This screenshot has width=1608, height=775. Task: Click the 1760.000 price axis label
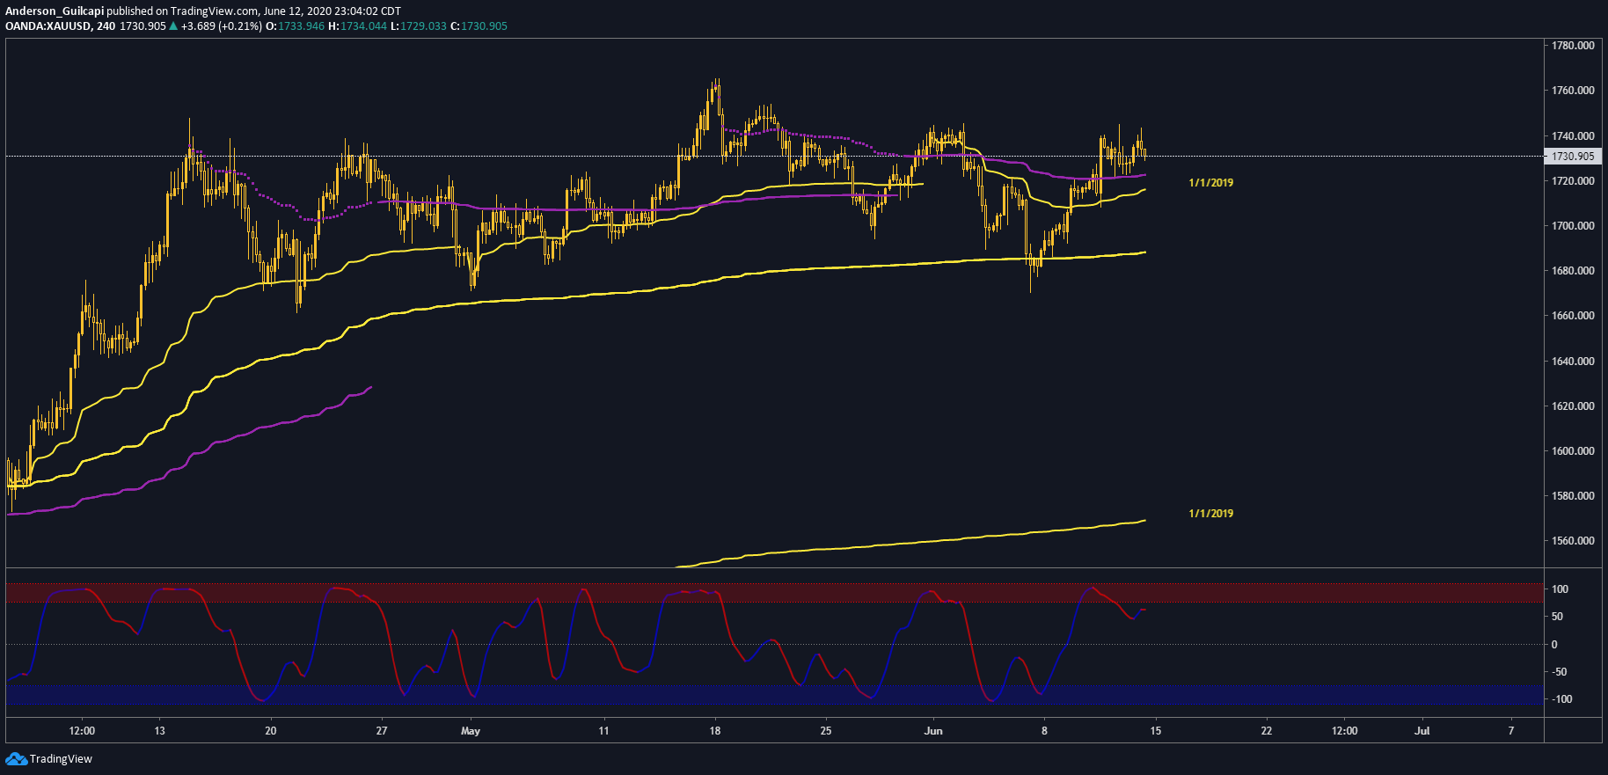point(1573,91)
